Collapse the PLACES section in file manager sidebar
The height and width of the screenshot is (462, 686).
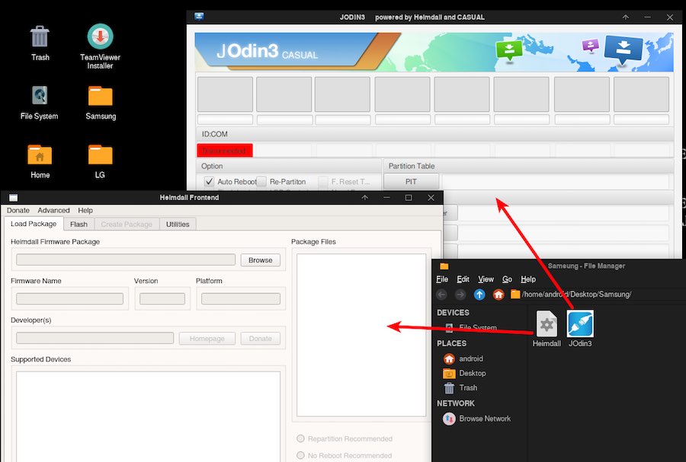point(451,343)
